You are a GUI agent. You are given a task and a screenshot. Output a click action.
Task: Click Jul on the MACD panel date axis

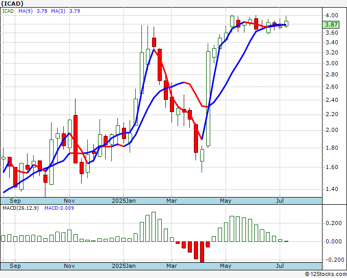(x=280, y=266)
